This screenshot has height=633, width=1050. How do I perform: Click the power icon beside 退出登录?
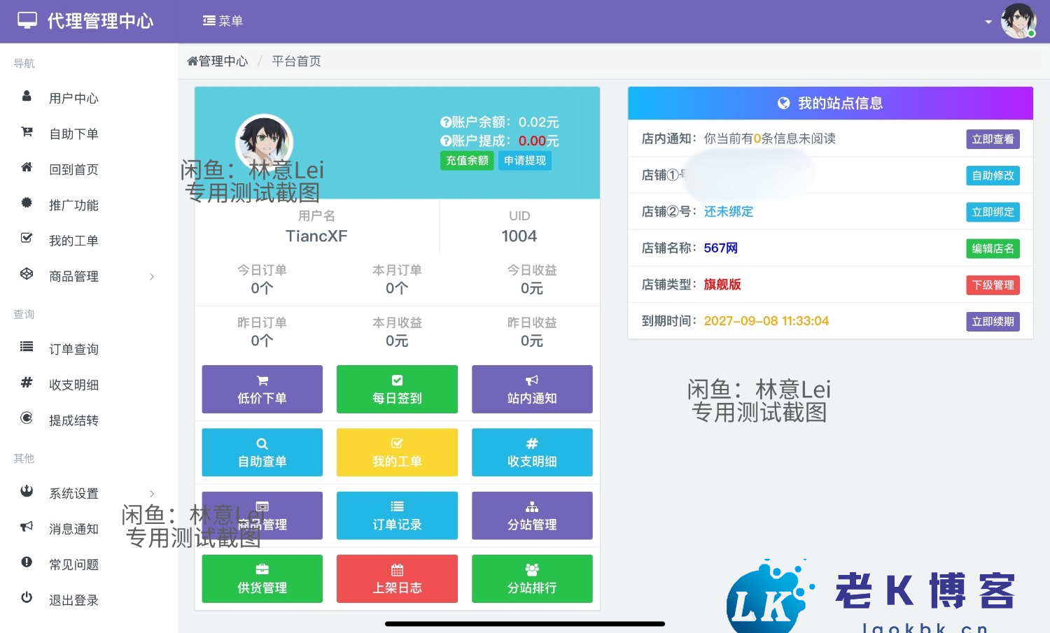pyautogui.click(x=27, y=598)
